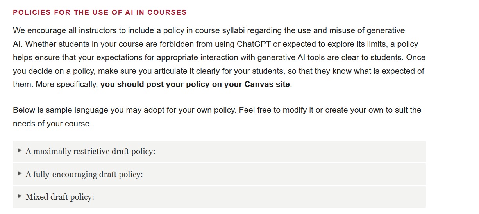
Task: Click the word "COURSES" in the red heading
Action: [x=167, y=12]
